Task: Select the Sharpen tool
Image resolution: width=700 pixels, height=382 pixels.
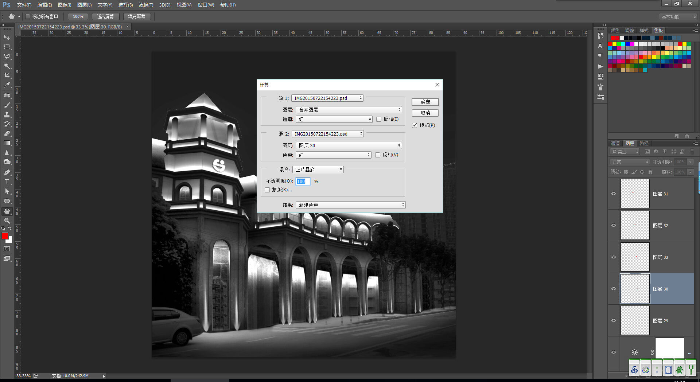Action: 7,152
